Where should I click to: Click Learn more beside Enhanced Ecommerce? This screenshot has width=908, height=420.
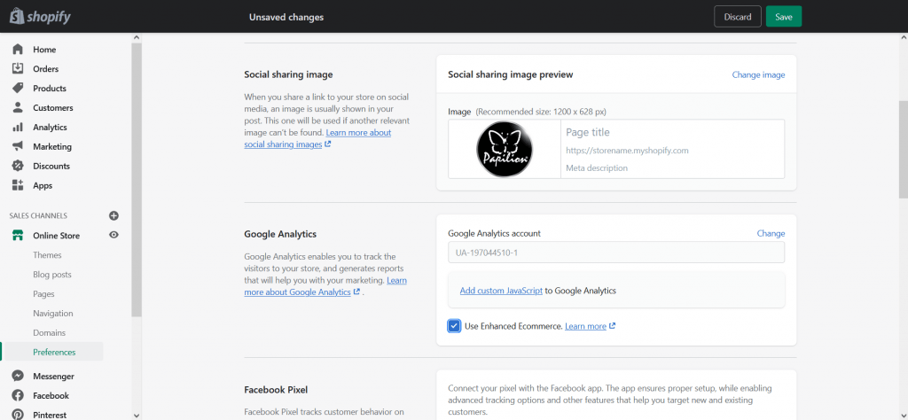coord(585,326)
